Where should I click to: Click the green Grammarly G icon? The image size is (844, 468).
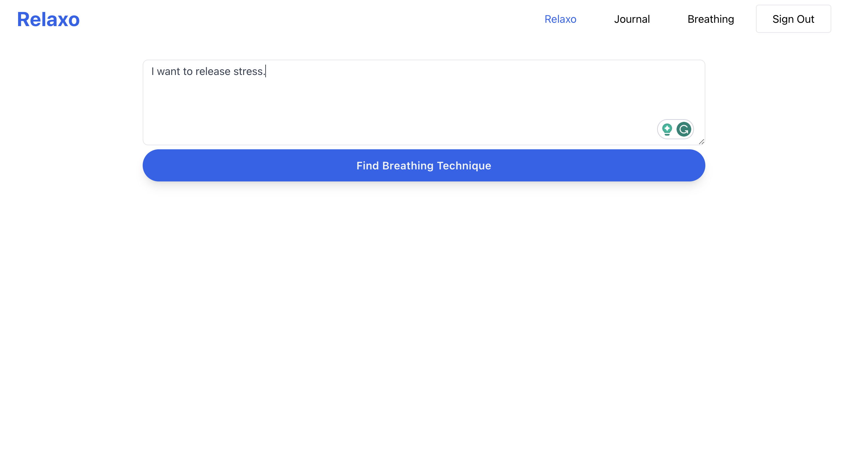684,129
